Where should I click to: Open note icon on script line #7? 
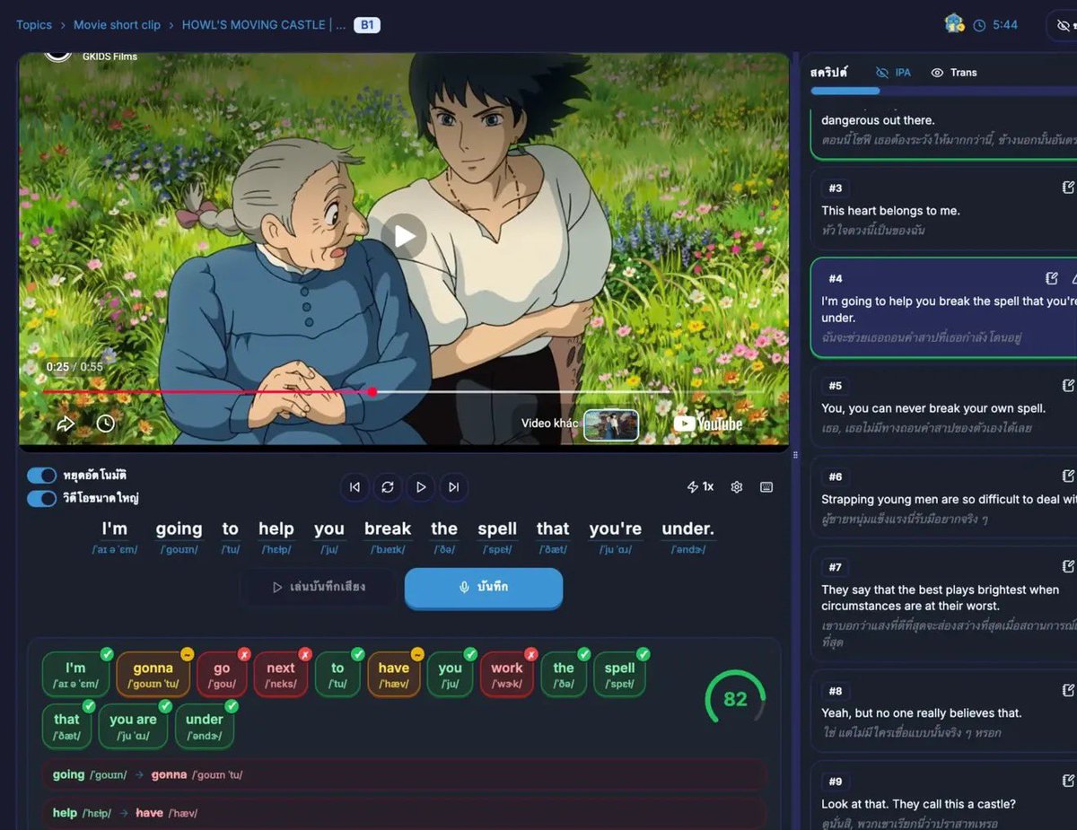coord(1068,566)
